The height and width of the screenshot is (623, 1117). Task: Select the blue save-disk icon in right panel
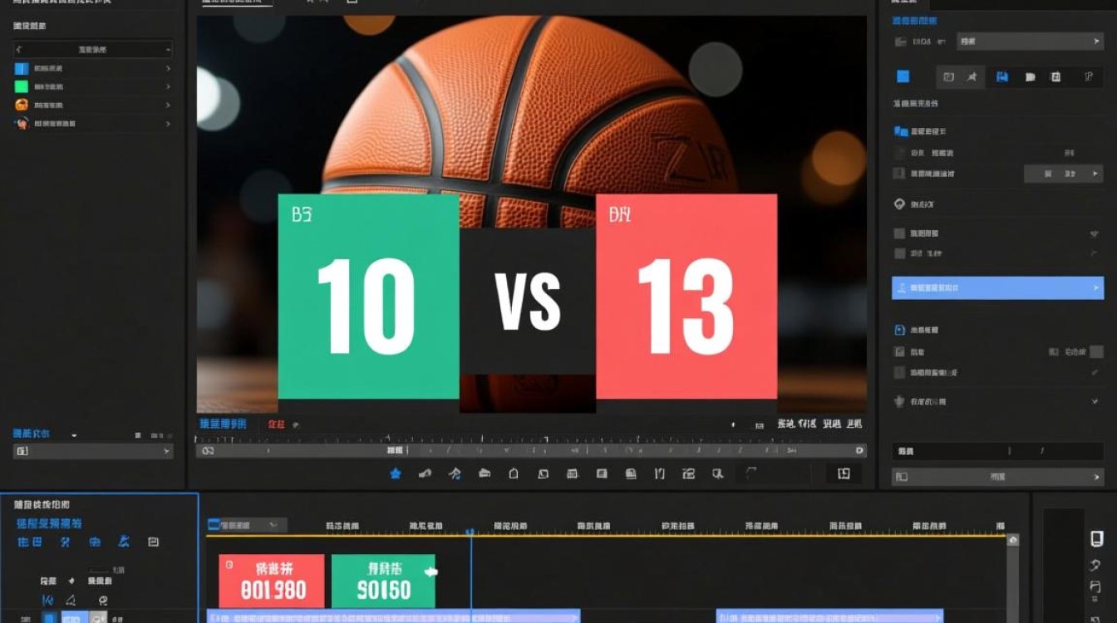(1002, 76)
